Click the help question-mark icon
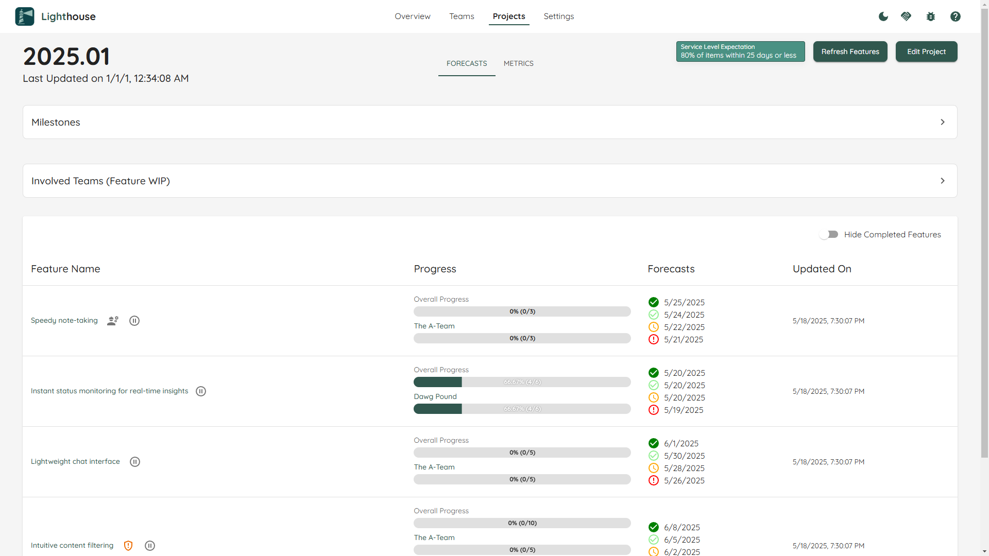 tap(955, 16)
